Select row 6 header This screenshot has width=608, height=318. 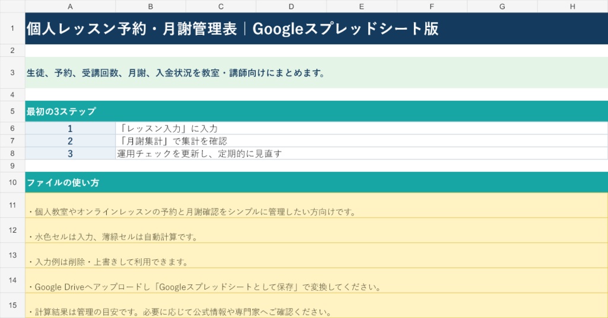point(12,128)
